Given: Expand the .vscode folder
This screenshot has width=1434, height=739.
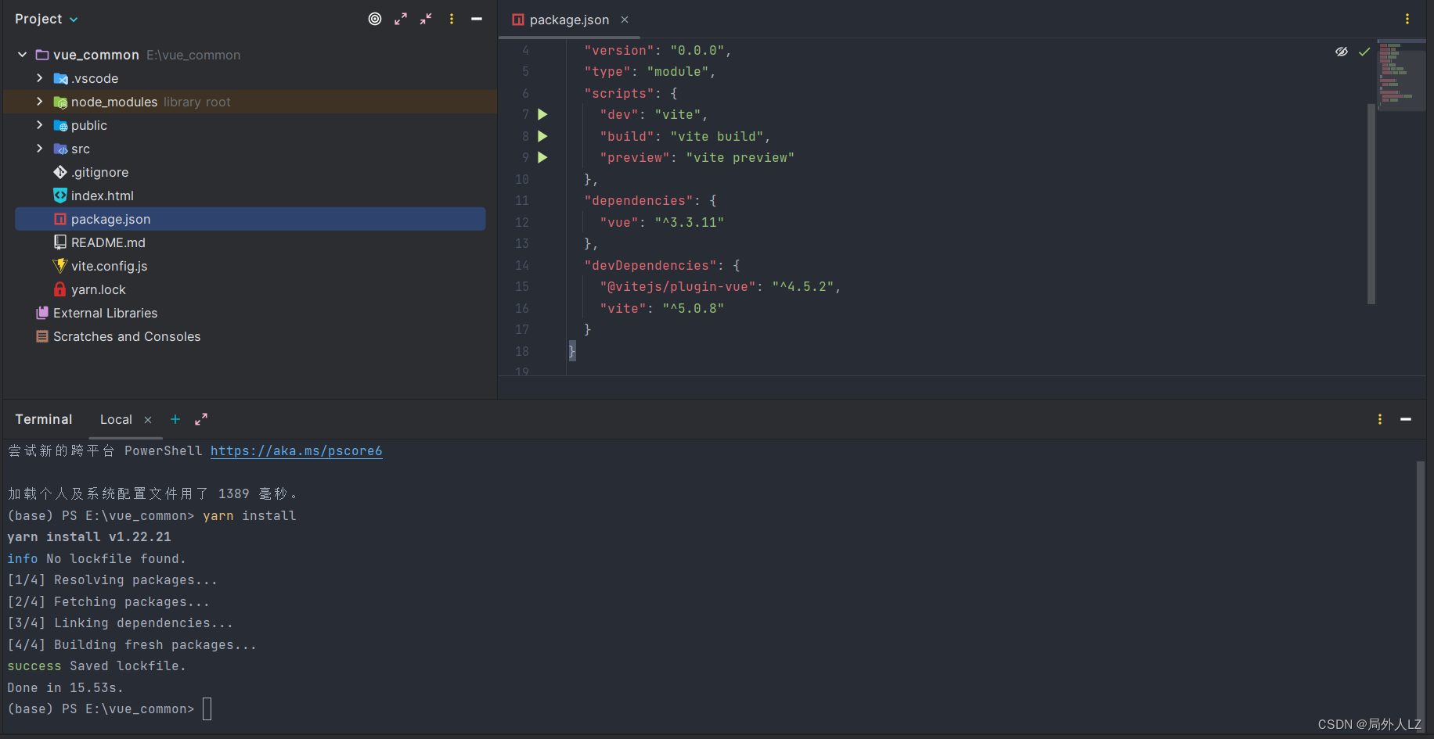Looking at the screenshot, I should tap(39, 78).
